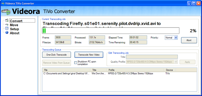Click the Videora logo icon in header
This screenshot has height=96, width=202.
coord(6,12)
